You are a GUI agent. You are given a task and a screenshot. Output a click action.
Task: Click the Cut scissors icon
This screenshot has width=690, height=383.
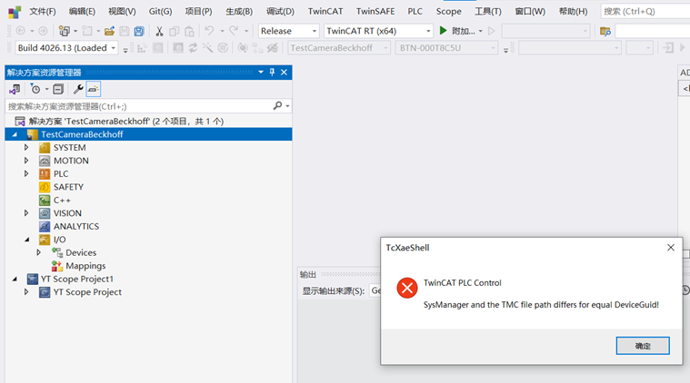tap(159, 31)
